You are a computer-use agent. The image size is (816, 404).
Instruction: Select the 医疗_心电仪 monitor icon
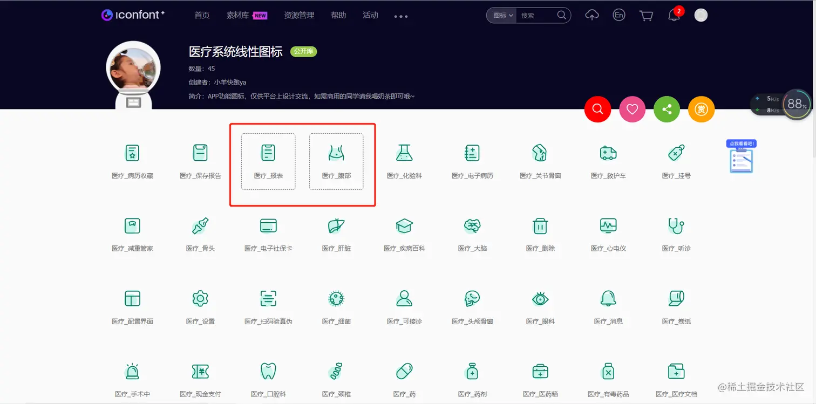[608, 226]
